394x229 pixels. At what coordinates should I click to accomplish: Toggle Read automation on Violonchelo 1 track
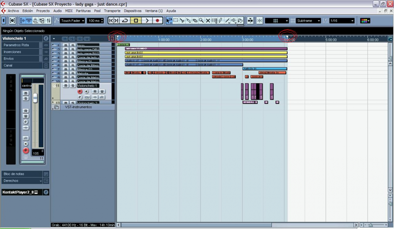(x=95, y=91)
